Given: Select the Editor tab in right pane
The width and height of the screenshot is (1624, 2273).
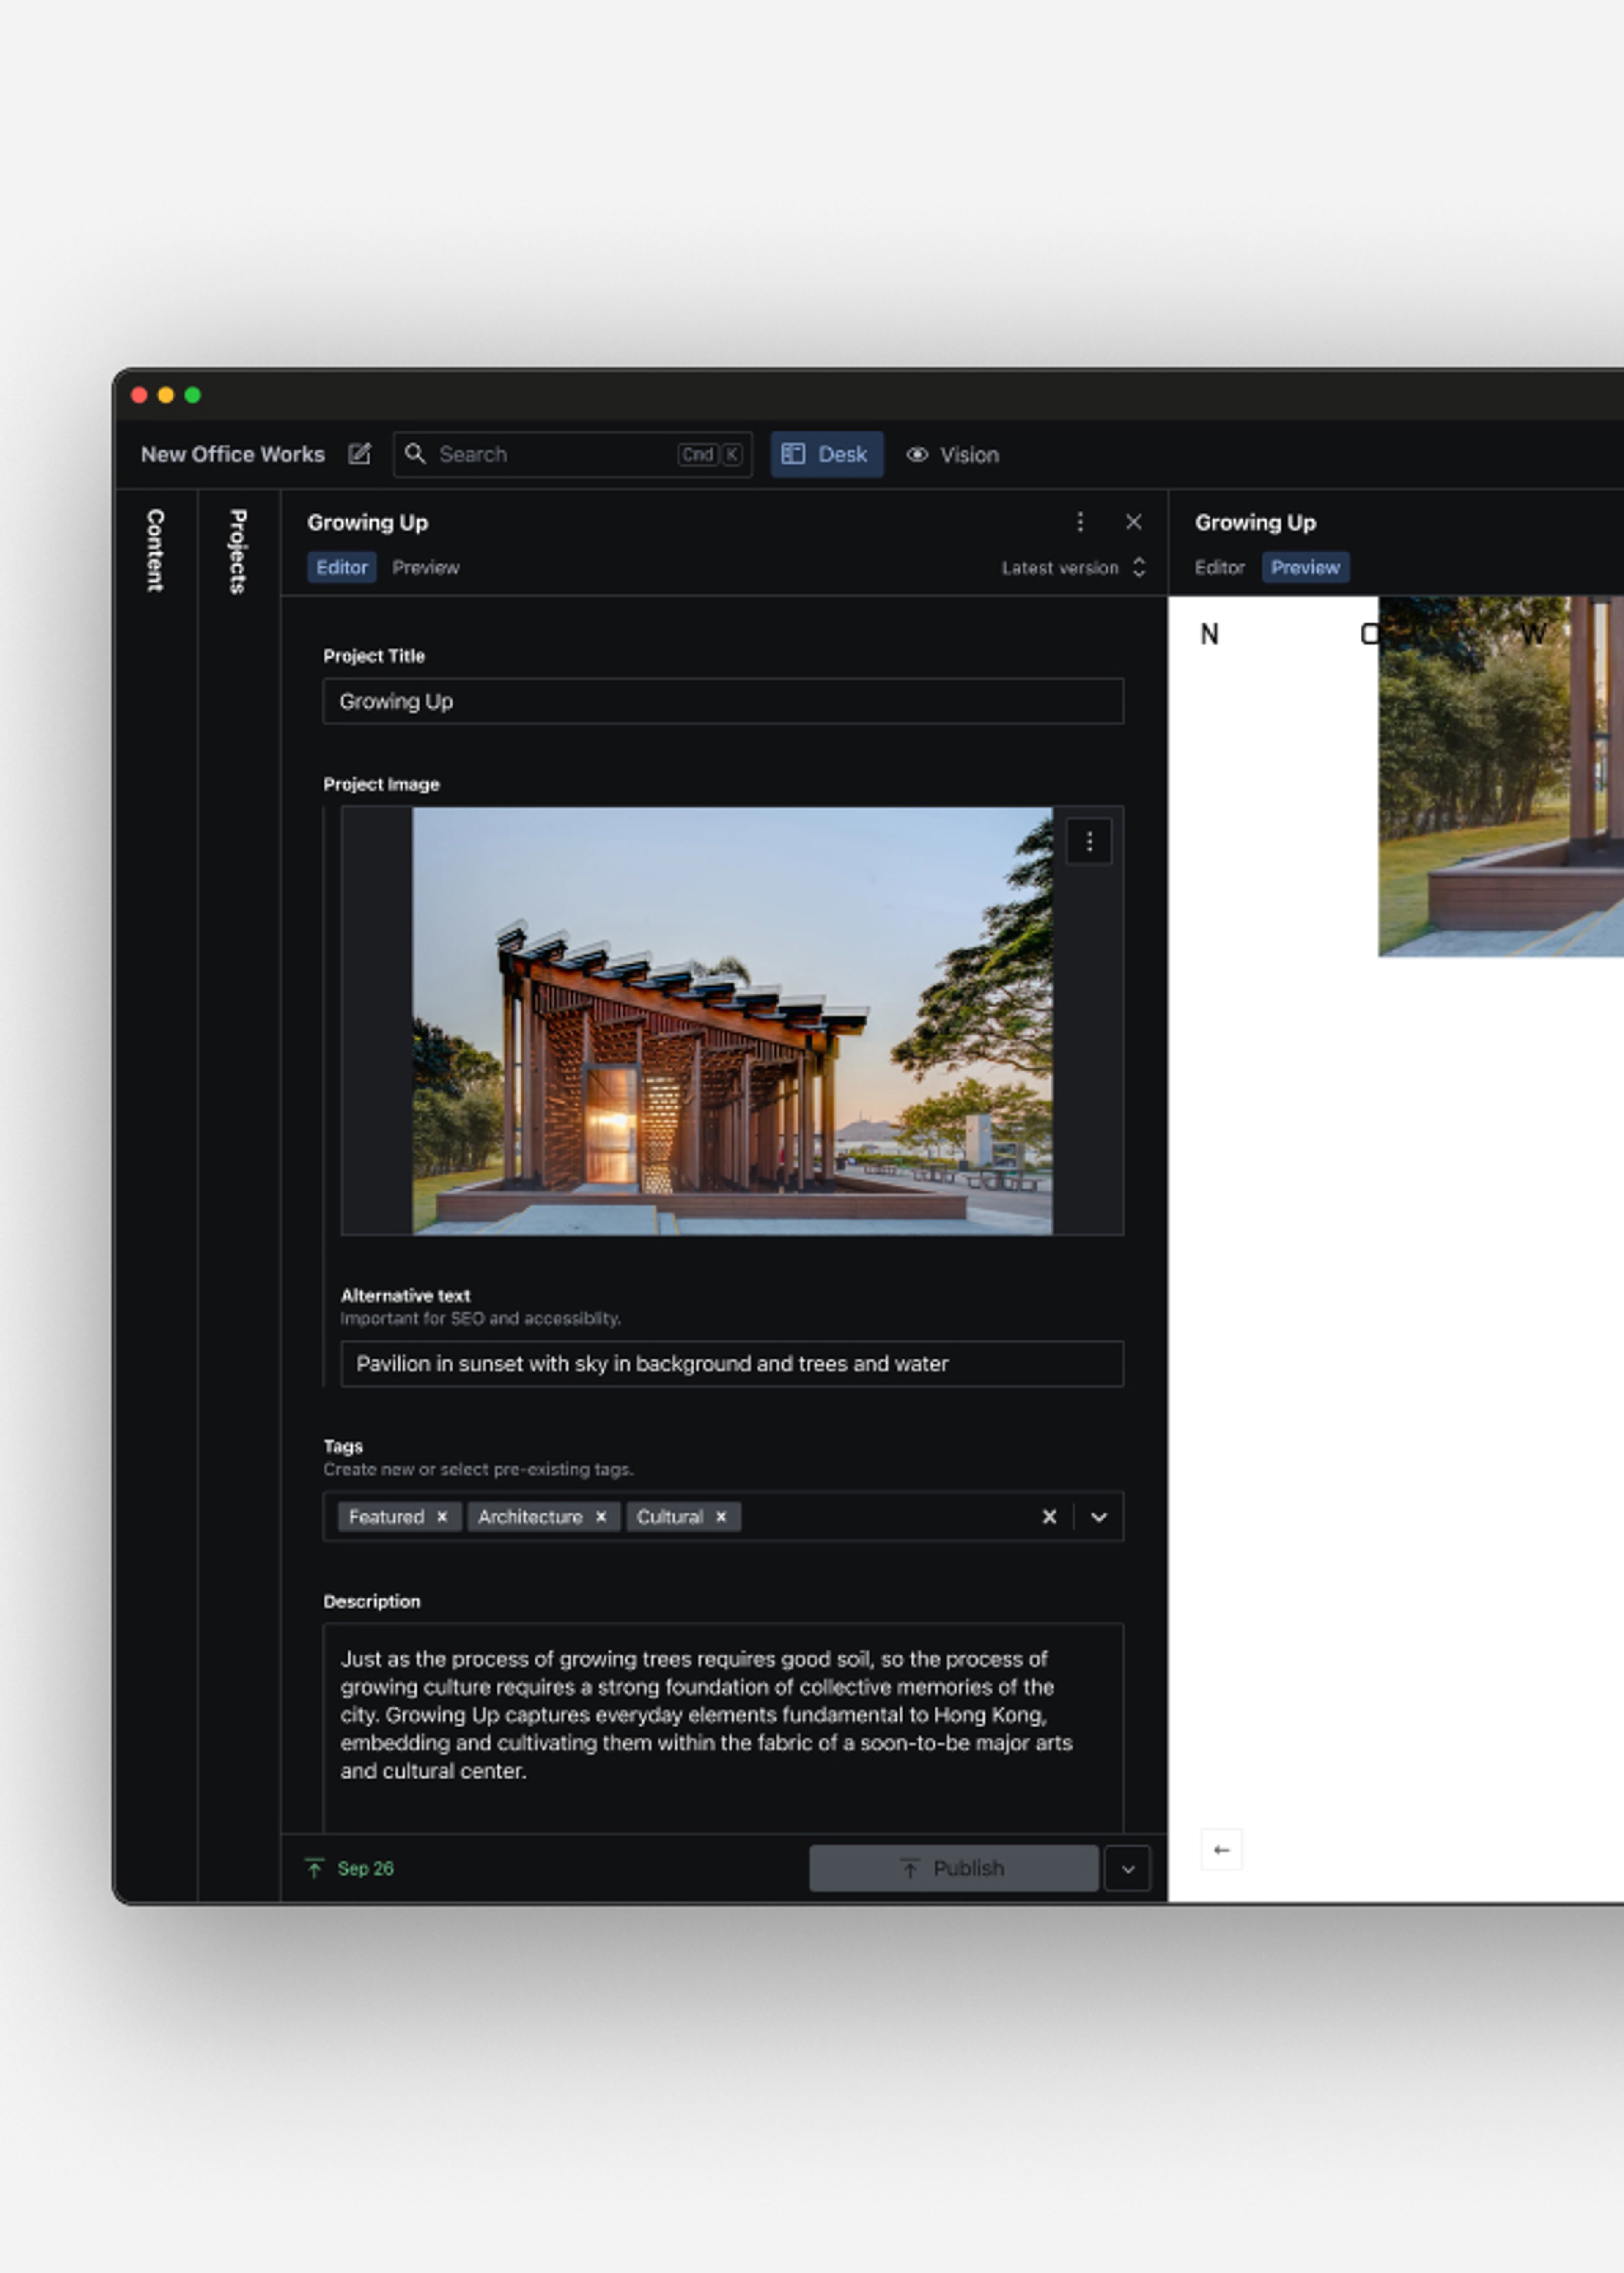Looking at the screenshot, I should pyautogui.click(x=1220, y=567).
